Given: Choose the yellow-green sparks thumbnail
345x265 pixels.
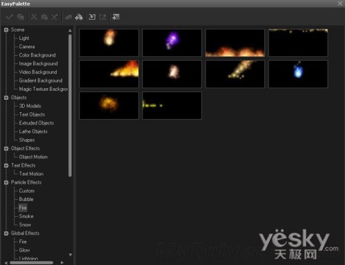Looking at the screenshot, I should (x=172, y=105).
